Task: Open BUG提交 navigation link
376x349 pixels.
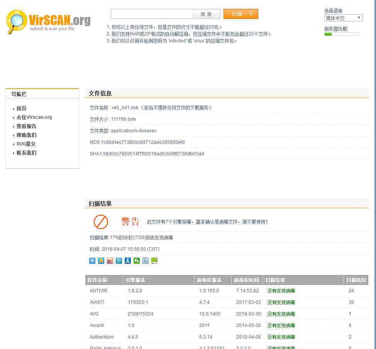Action: [x=26, y=144]
